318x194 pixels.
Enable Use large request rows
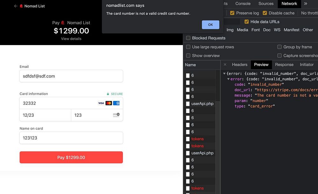(188, 47)
